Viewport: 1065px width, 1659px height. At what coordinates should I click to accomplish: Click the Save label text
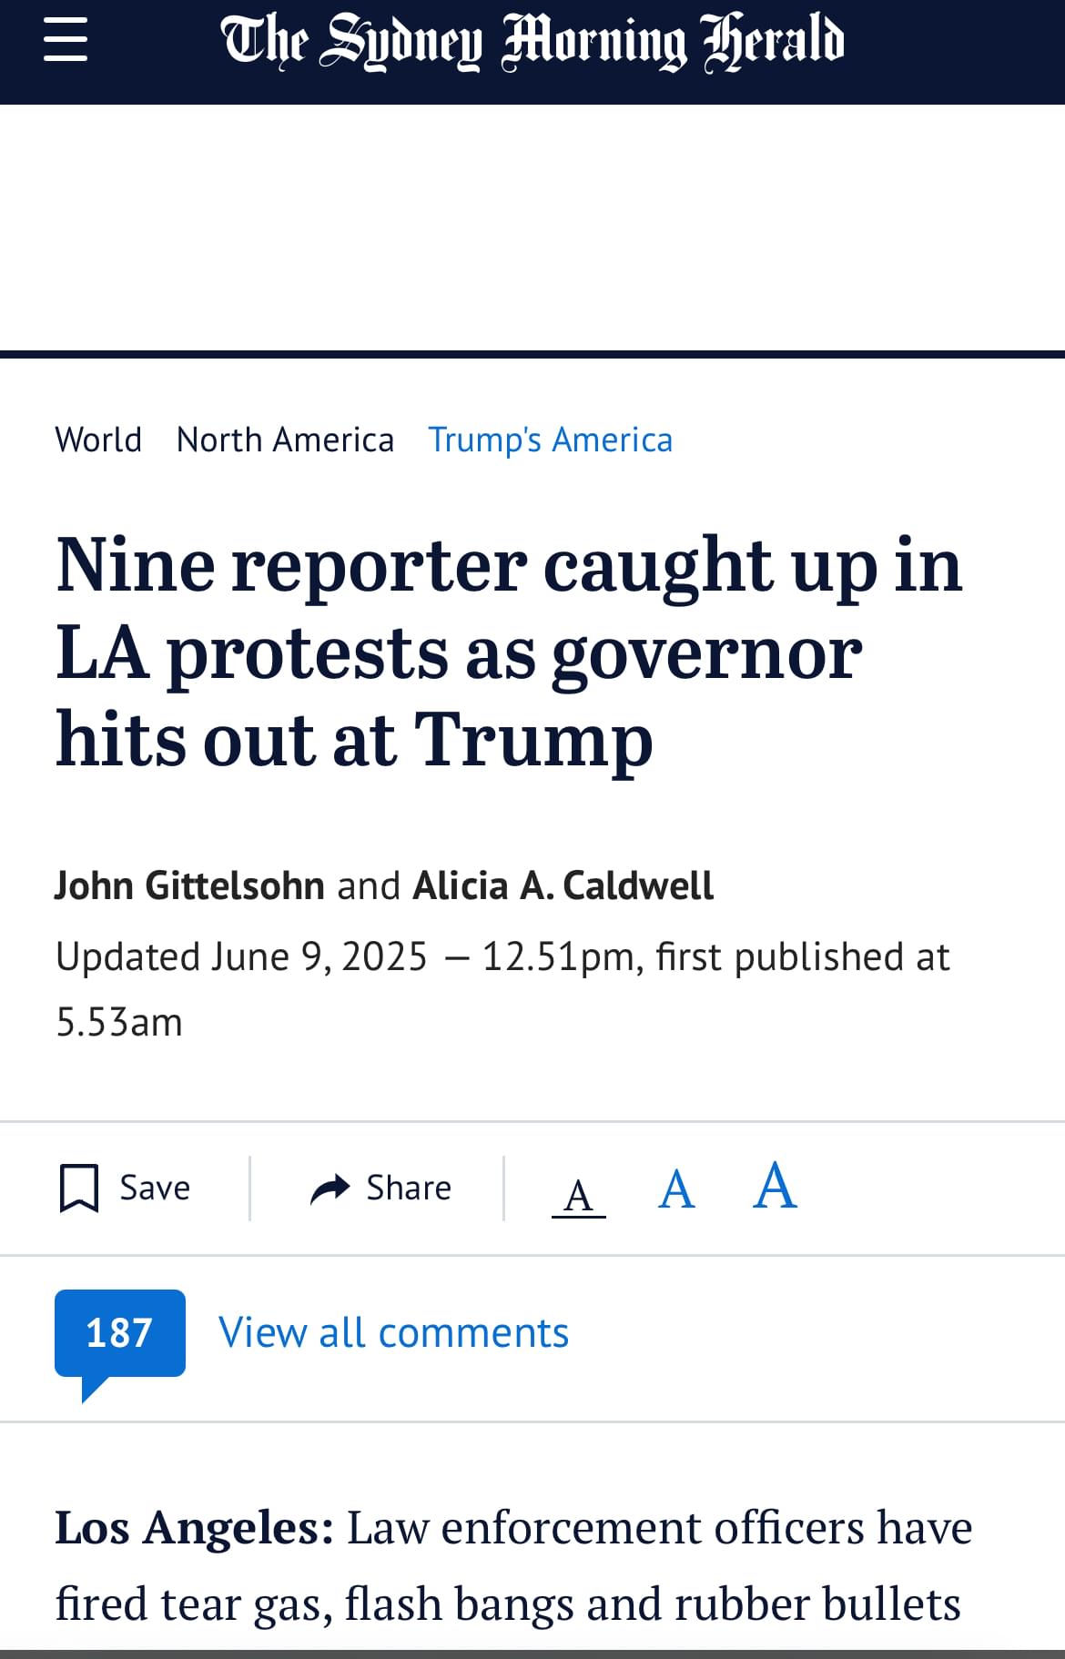pyautogui.click(x=155, y=1189)
